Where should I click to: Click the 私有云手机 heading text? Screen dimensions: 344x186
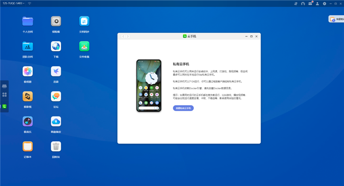click(x=181, y=64)
